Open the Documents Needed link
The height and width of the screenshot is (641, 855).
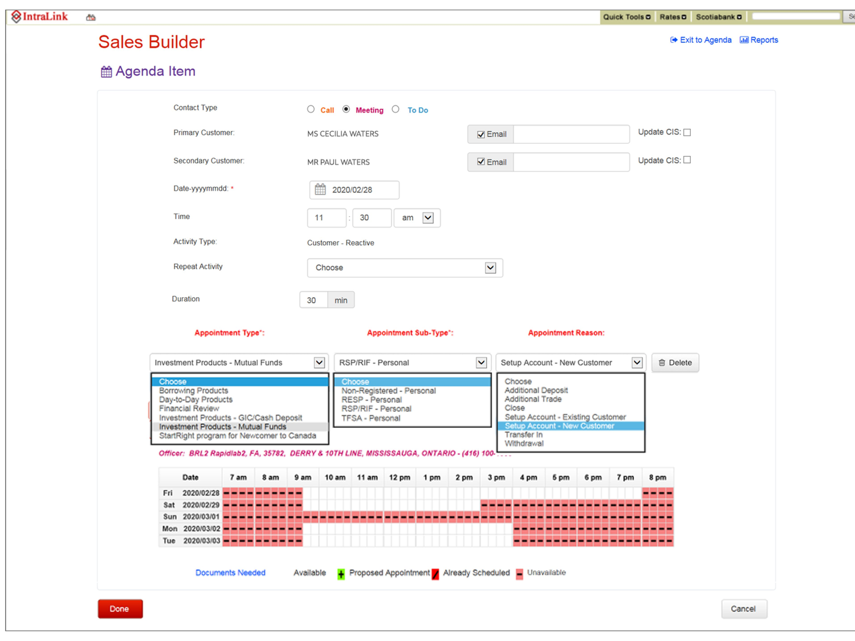point(230,573)
